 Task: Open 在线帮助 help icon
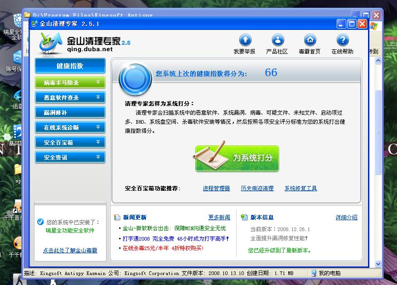tap(343, 40)
